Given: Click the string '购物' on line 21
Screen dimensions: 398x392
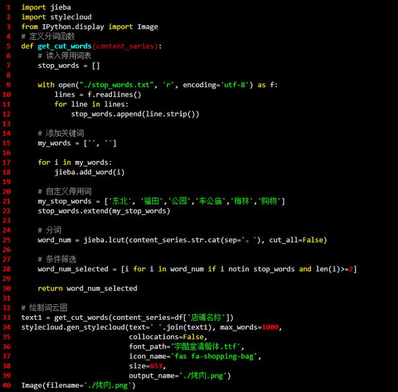Looking at the screenshot, I should point(269,202).
